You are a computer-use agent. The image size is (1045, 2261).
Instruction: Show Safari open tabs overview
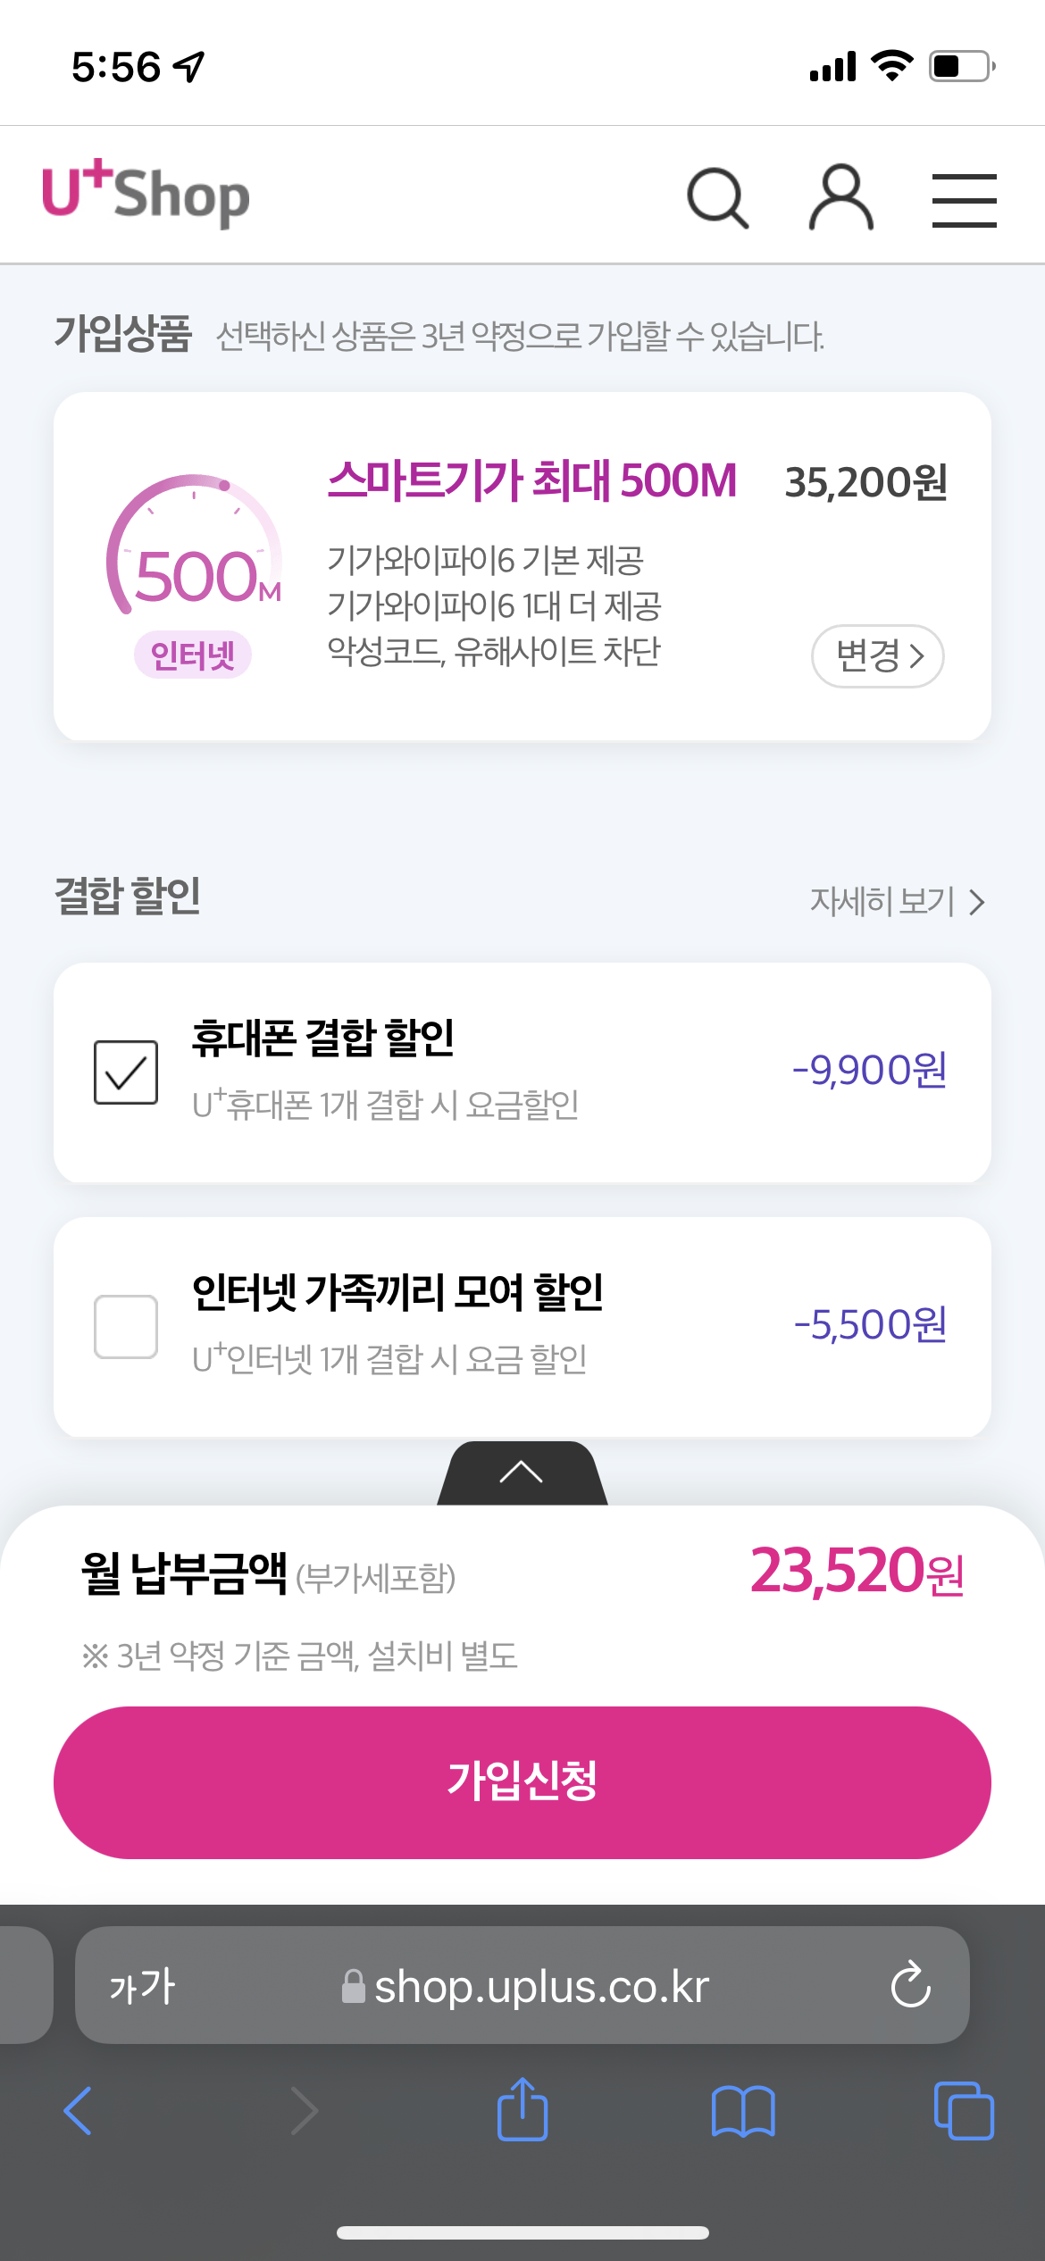tap(963, 2111)
